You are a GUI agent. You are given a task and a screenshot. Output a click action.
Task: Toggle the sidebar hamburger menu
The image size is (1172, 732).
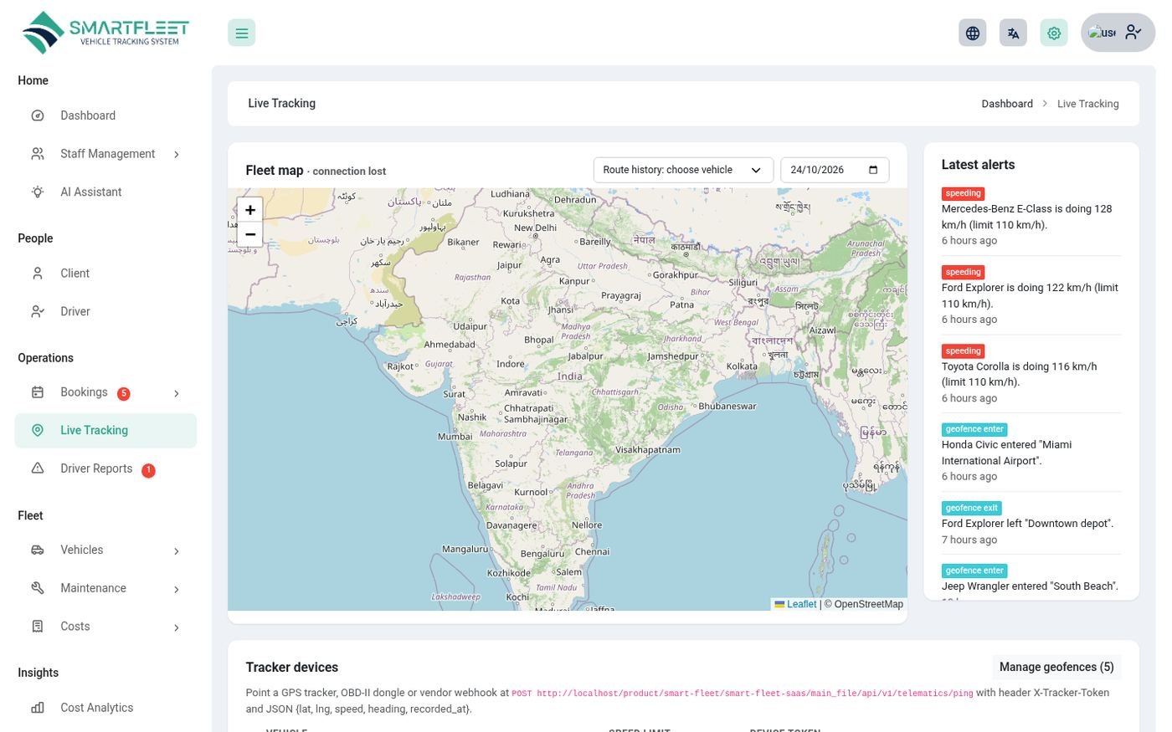coord(241,33)
